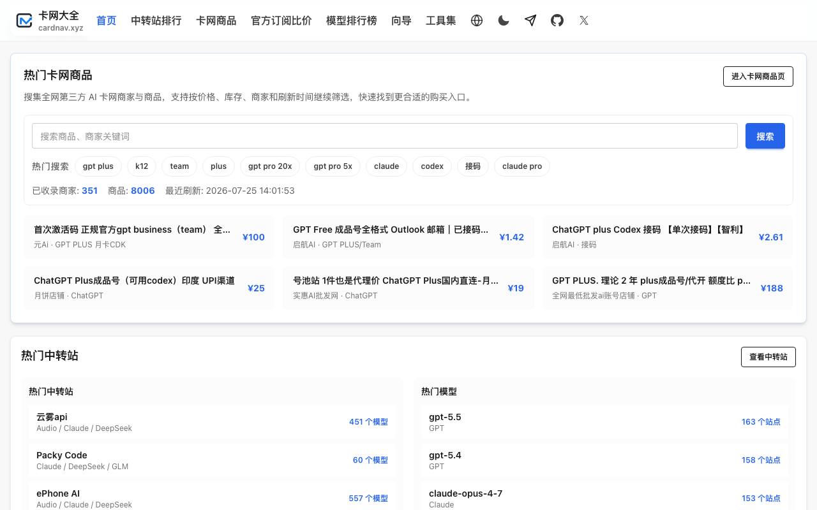
Task: Click the ¥1.42 price text
Action: coord(512,237)
